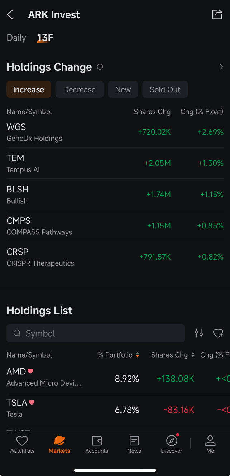The image size is (230, 476).
Task: Select the Sold Out filter button
Action: tap(165, 89)
